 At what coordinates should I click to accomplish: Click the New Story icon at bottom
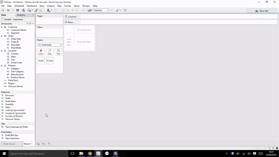49,144
